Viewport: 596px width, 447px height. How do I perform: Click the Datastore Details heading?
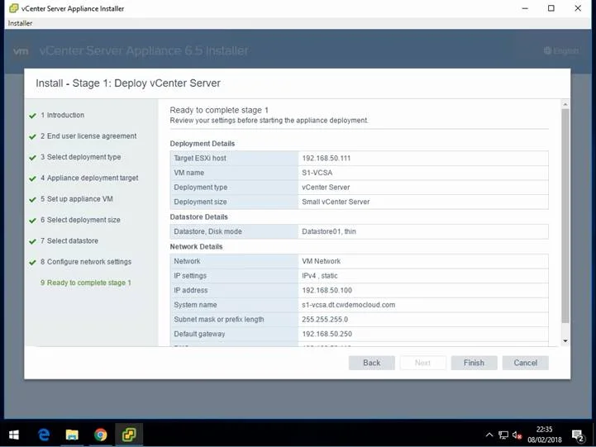coord(198,216)
